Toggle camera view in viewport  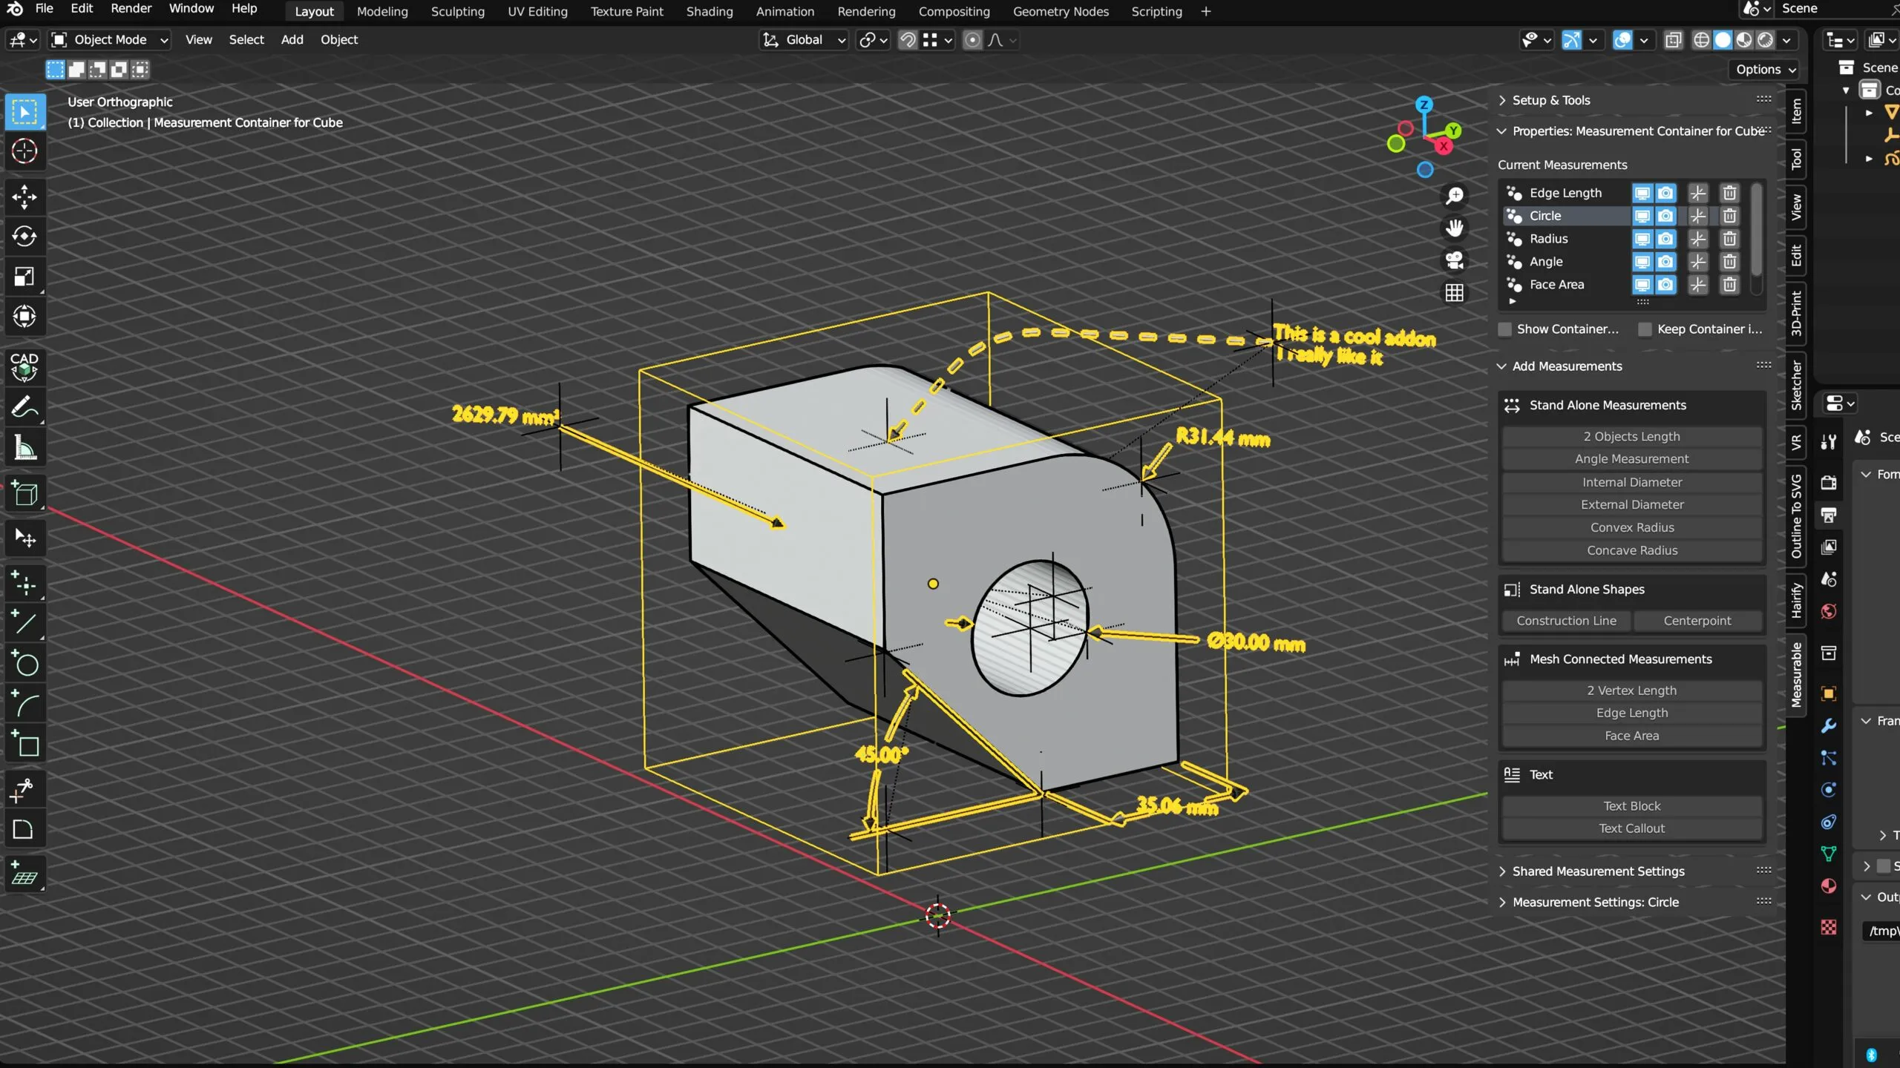coord(1454,260)
